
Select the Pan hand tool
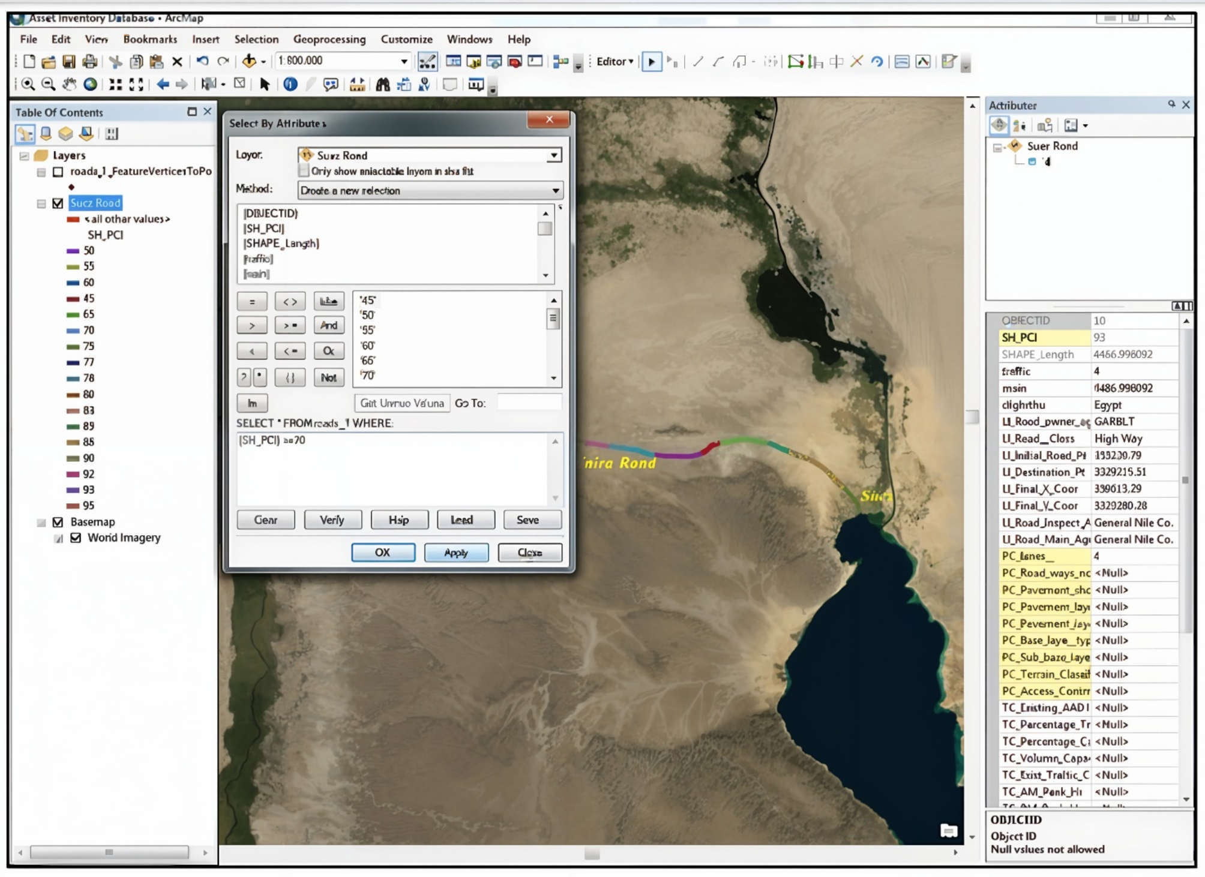click(70, 85)
